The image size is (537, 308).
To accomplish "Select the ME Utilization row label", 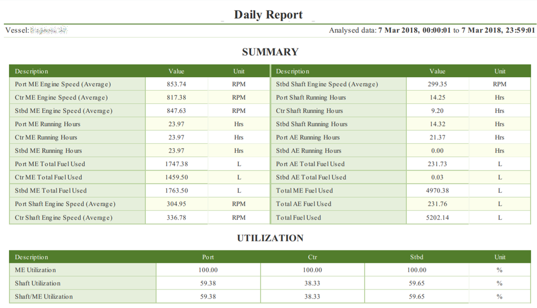I will (35, 270).
